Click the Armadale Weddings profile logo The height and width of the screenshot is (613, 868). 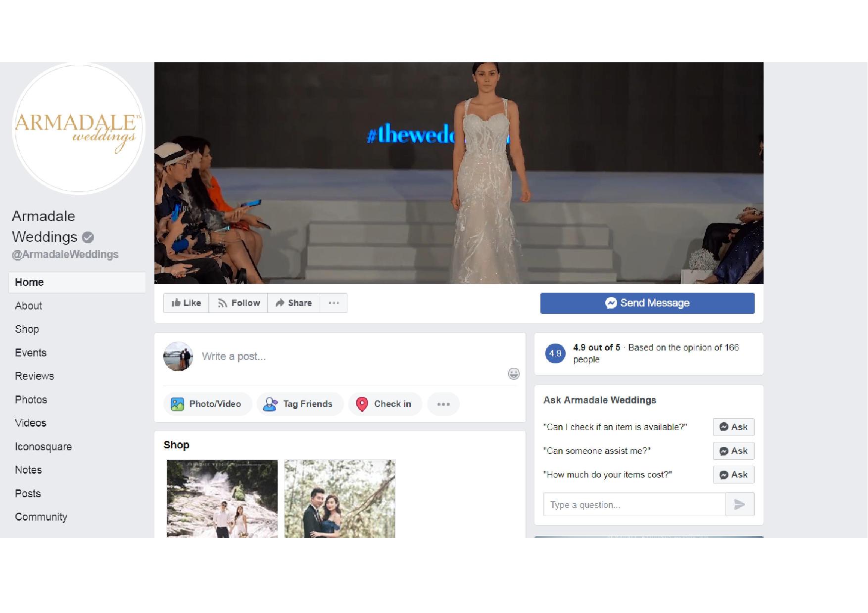78,129
